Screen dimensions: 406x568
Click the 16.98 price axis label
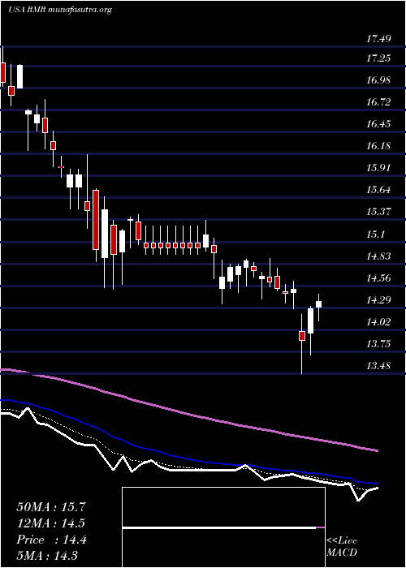pyautogui.click(x=378, y=80)
